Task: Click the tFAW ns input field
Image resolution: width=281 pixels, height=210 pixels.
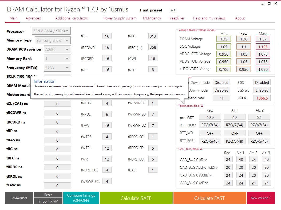Action: 57,186
